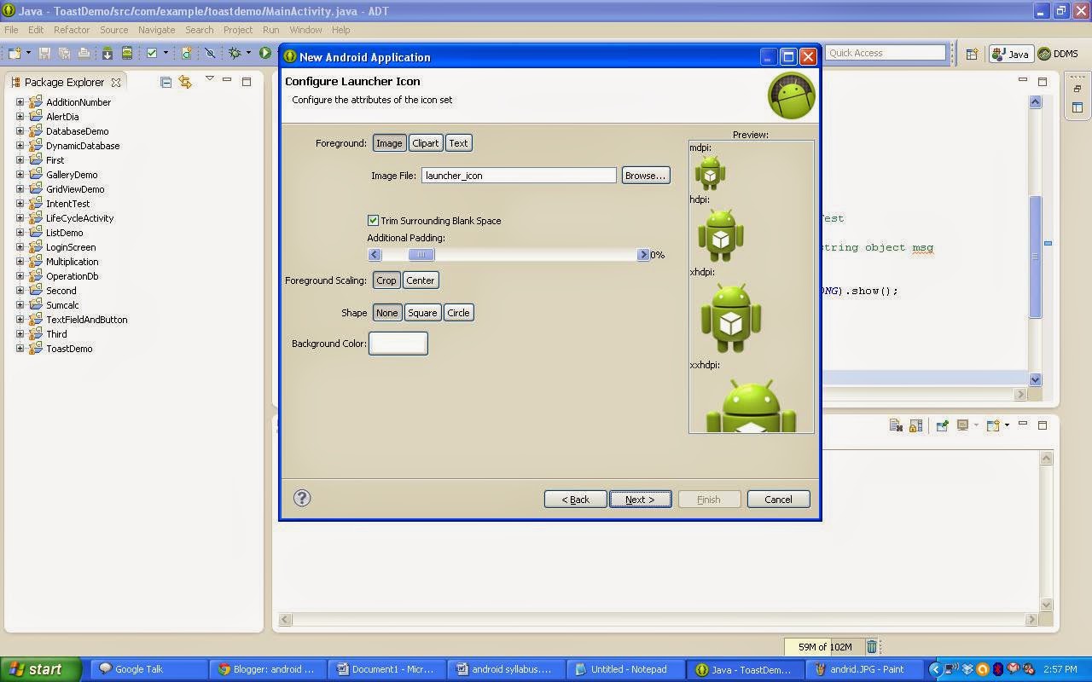This screenshot has height=682, width=1092.
Task: Expand the AdditionNumber project
Action: point(20,102)
